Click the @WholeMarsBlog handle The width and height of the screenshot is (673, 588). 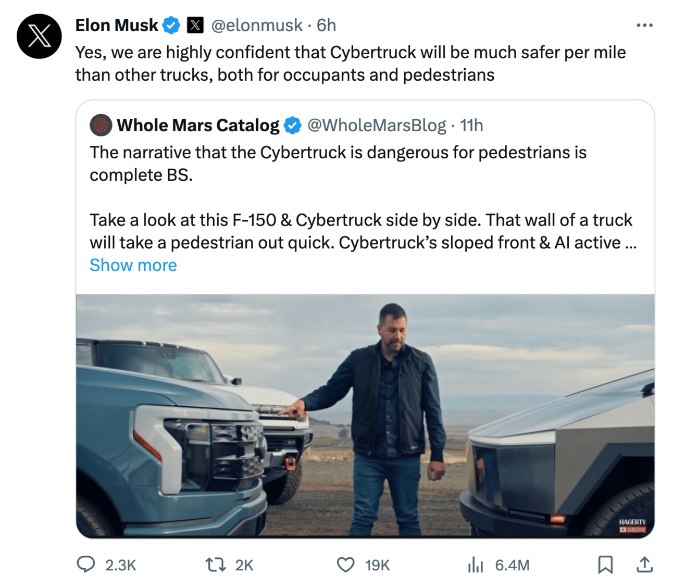click(x=377, y=125)
